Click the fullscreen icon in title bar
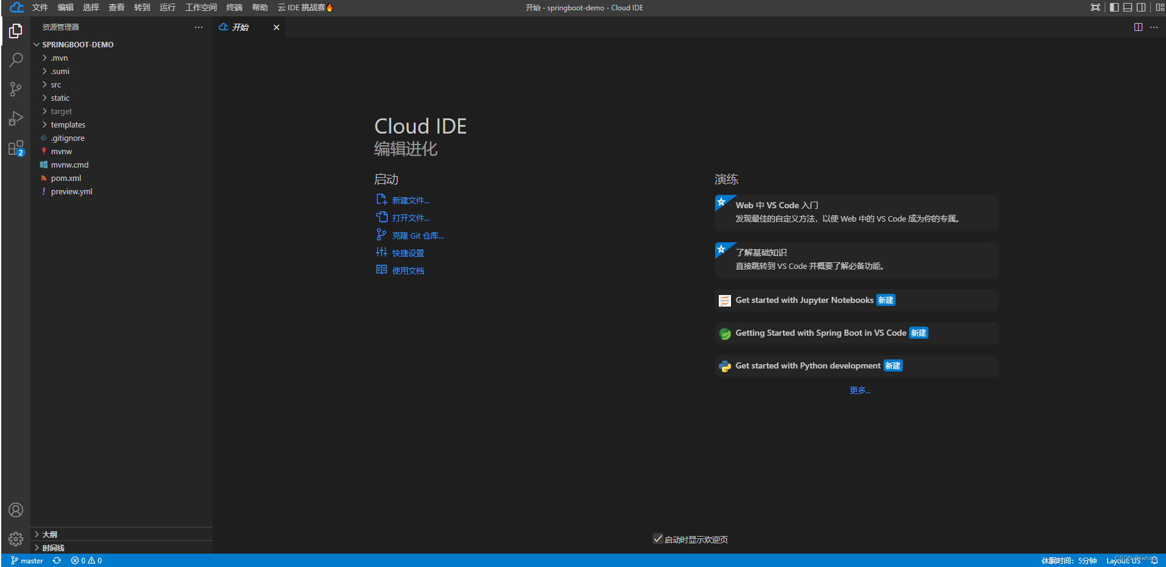Screen dimensions: 1166x567 pyautogui.click(x=1095, y=7)
